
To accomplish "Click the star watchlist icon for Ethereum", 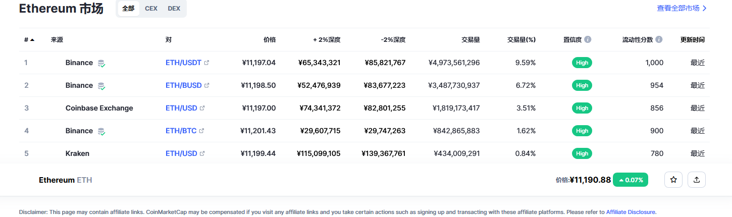I will (x=673, y=180).
